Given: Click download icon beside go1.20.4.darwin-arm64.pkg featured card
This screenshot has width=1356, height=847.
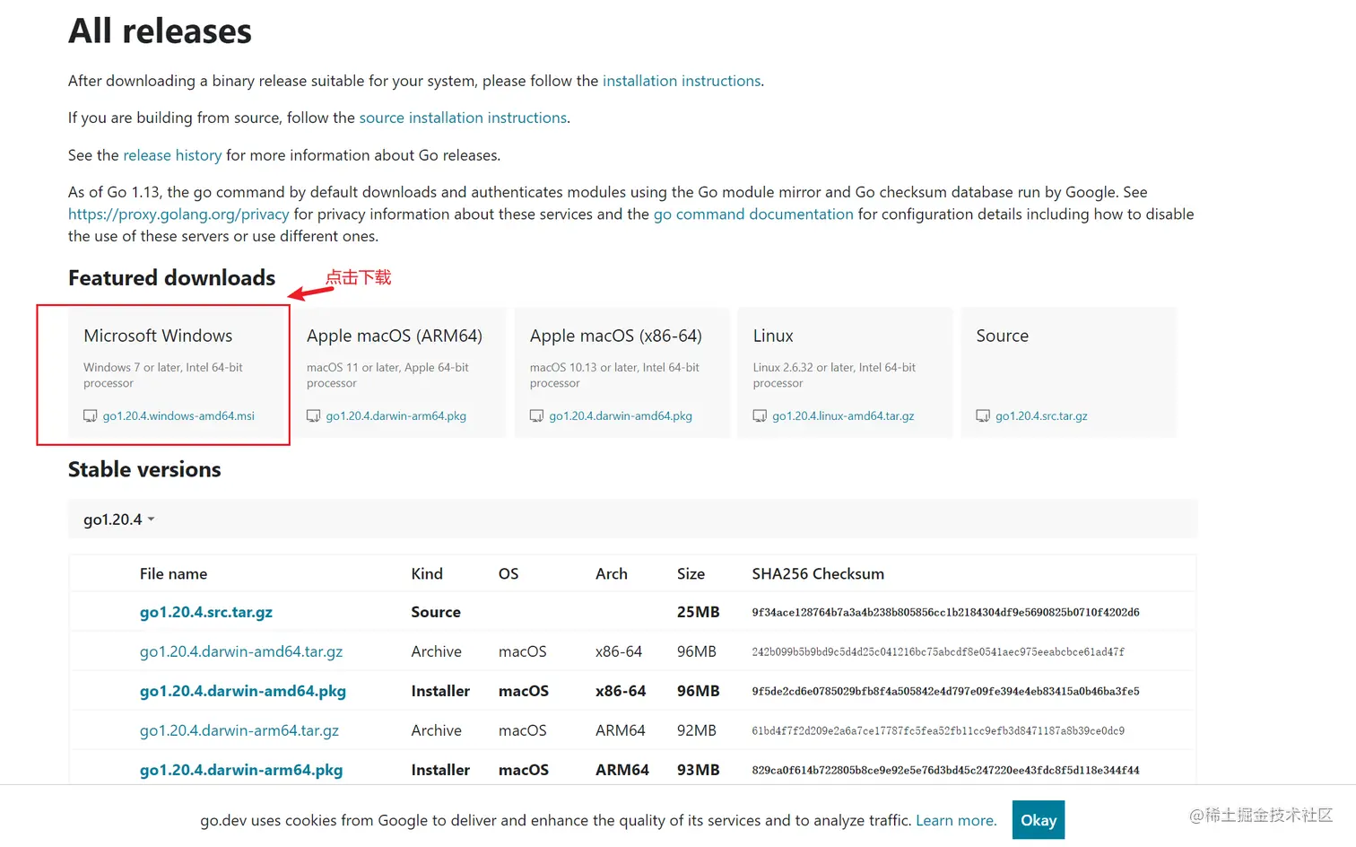Looking at the screenshot, I should point(314,416).
